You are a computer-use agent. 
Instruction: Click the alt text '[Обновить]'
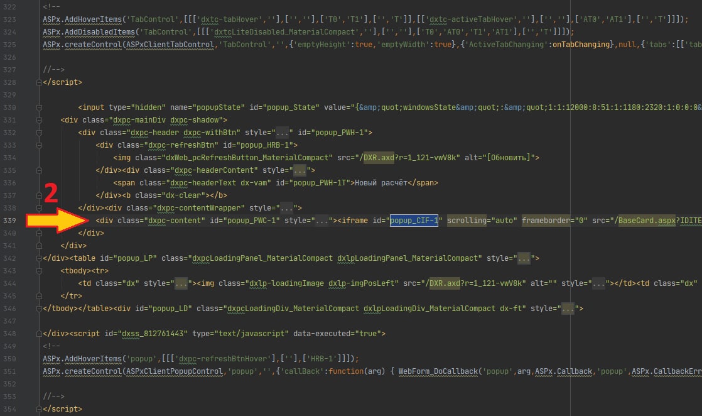click(509, 158)
